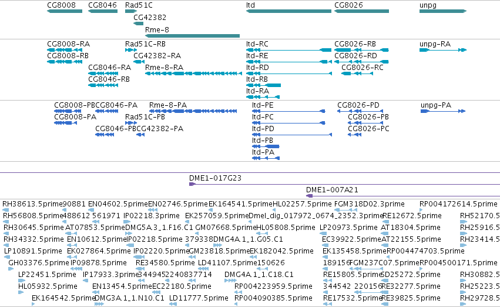The image size is (500, 307).
Task: Select cDNA RE17532.5prime
Action: (x=327, y=304)
